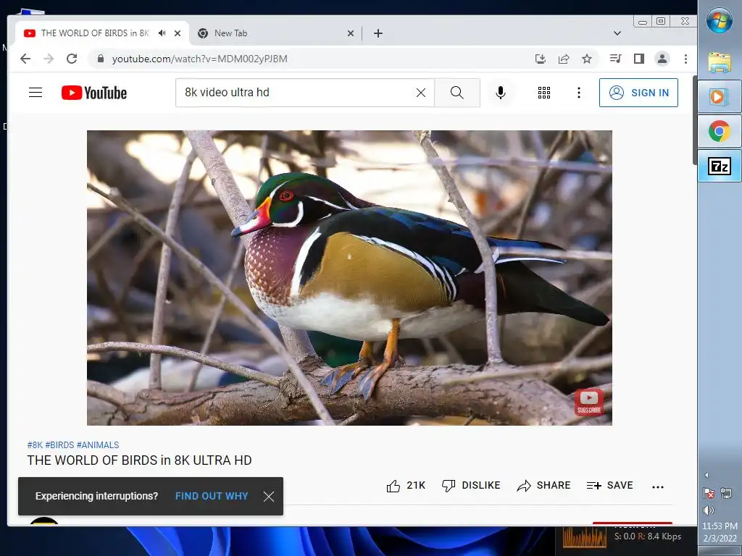Click the #8K hashtag
742x556 pixels.
(35, 445)
